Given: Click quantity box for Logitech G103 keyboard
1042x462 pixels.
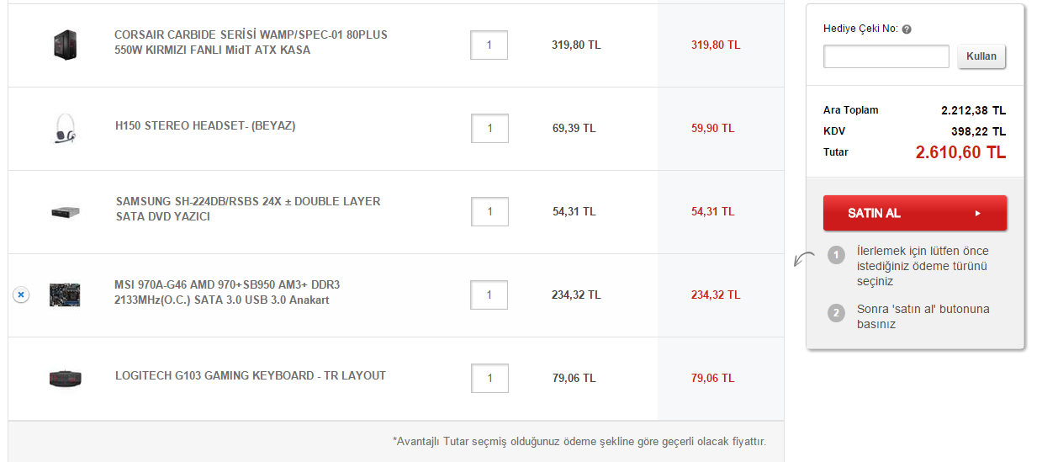Looking at the screenshot, I should (489, 378).
